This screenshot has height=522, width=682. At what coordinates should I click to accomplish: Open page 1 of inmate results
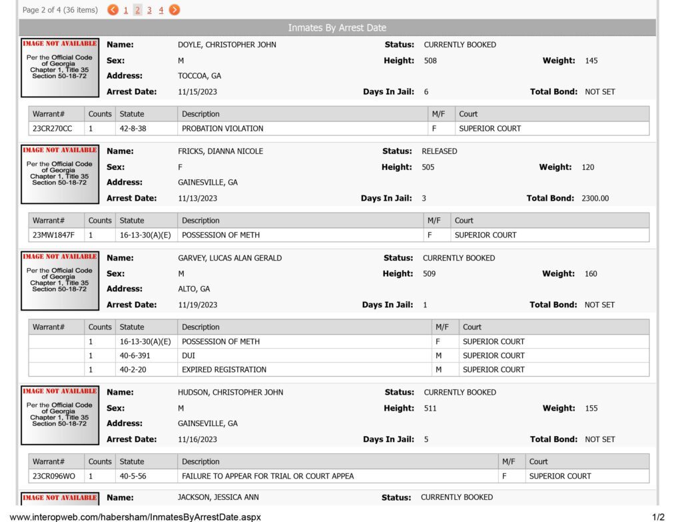click(x=126, y=10)
